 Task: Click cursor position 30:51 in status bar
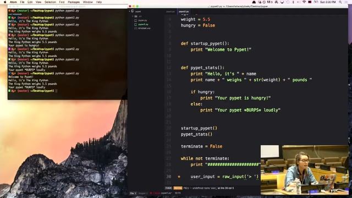[x=178, y=193]
